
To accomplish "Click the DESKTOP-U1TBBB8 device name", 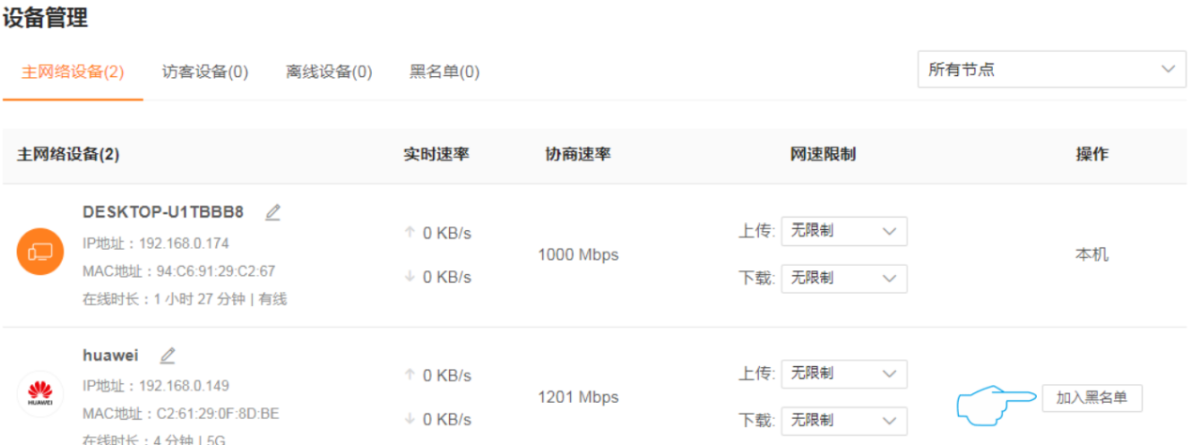I will pyautogui.click(x=162, y=212).
